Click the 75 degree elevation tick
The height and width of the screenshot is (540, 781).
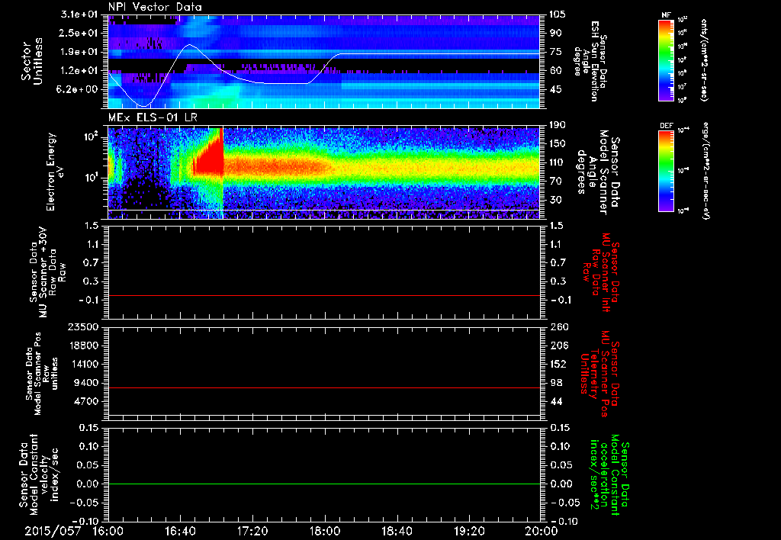tap(555, 52)
